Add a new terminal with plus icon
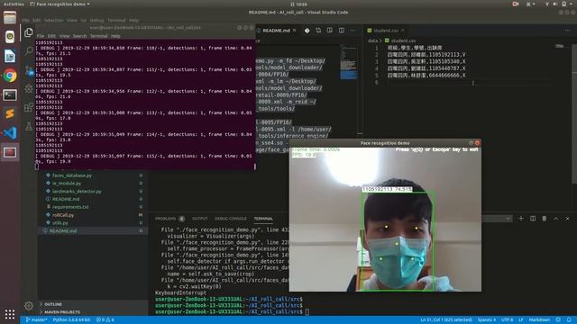Image resolution: width=577 pixels, height=324 pixels. point(521,219)
